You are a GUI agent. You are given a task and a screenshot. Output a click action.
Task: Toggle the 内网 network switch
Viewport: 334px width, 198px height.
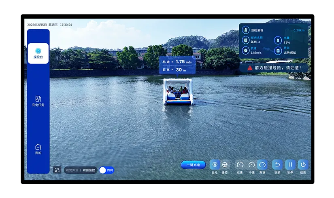[106, 170]
